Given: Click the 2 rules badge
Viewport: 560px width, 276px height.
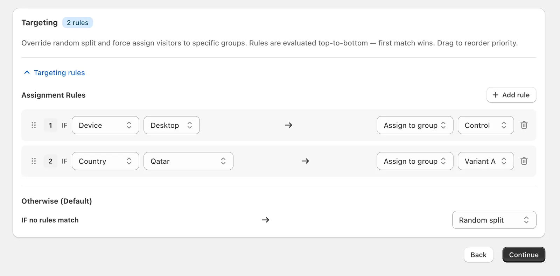Looking at the screenshot, I should (78, 22).
